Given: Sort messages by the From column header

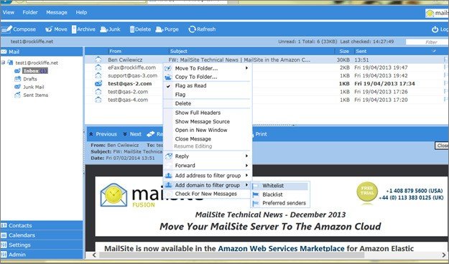Looking at the screenshot, I should pos(115,51).
